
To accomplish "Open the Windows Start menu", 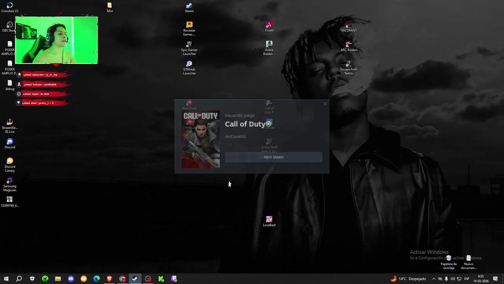I will (6, 279).
